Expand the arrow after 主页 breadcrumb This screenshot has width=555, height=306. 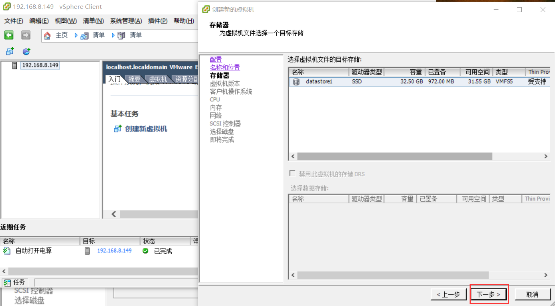[x=76, y=35]
